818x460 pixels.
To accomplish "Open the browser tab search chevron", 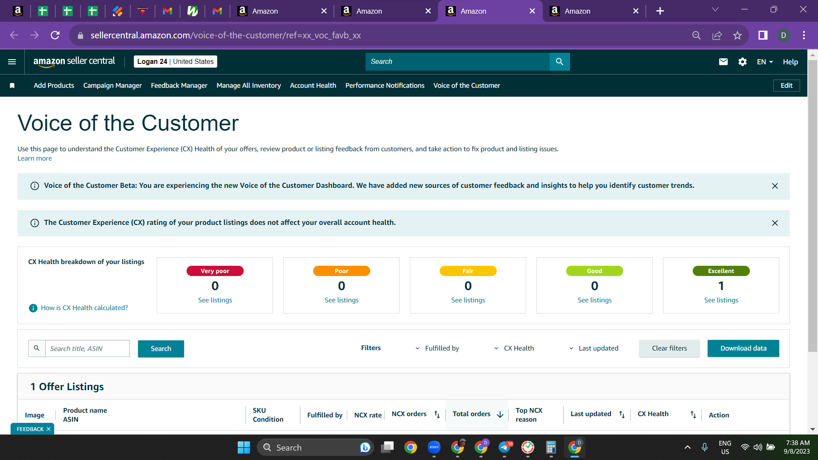I will pos(715,10).
